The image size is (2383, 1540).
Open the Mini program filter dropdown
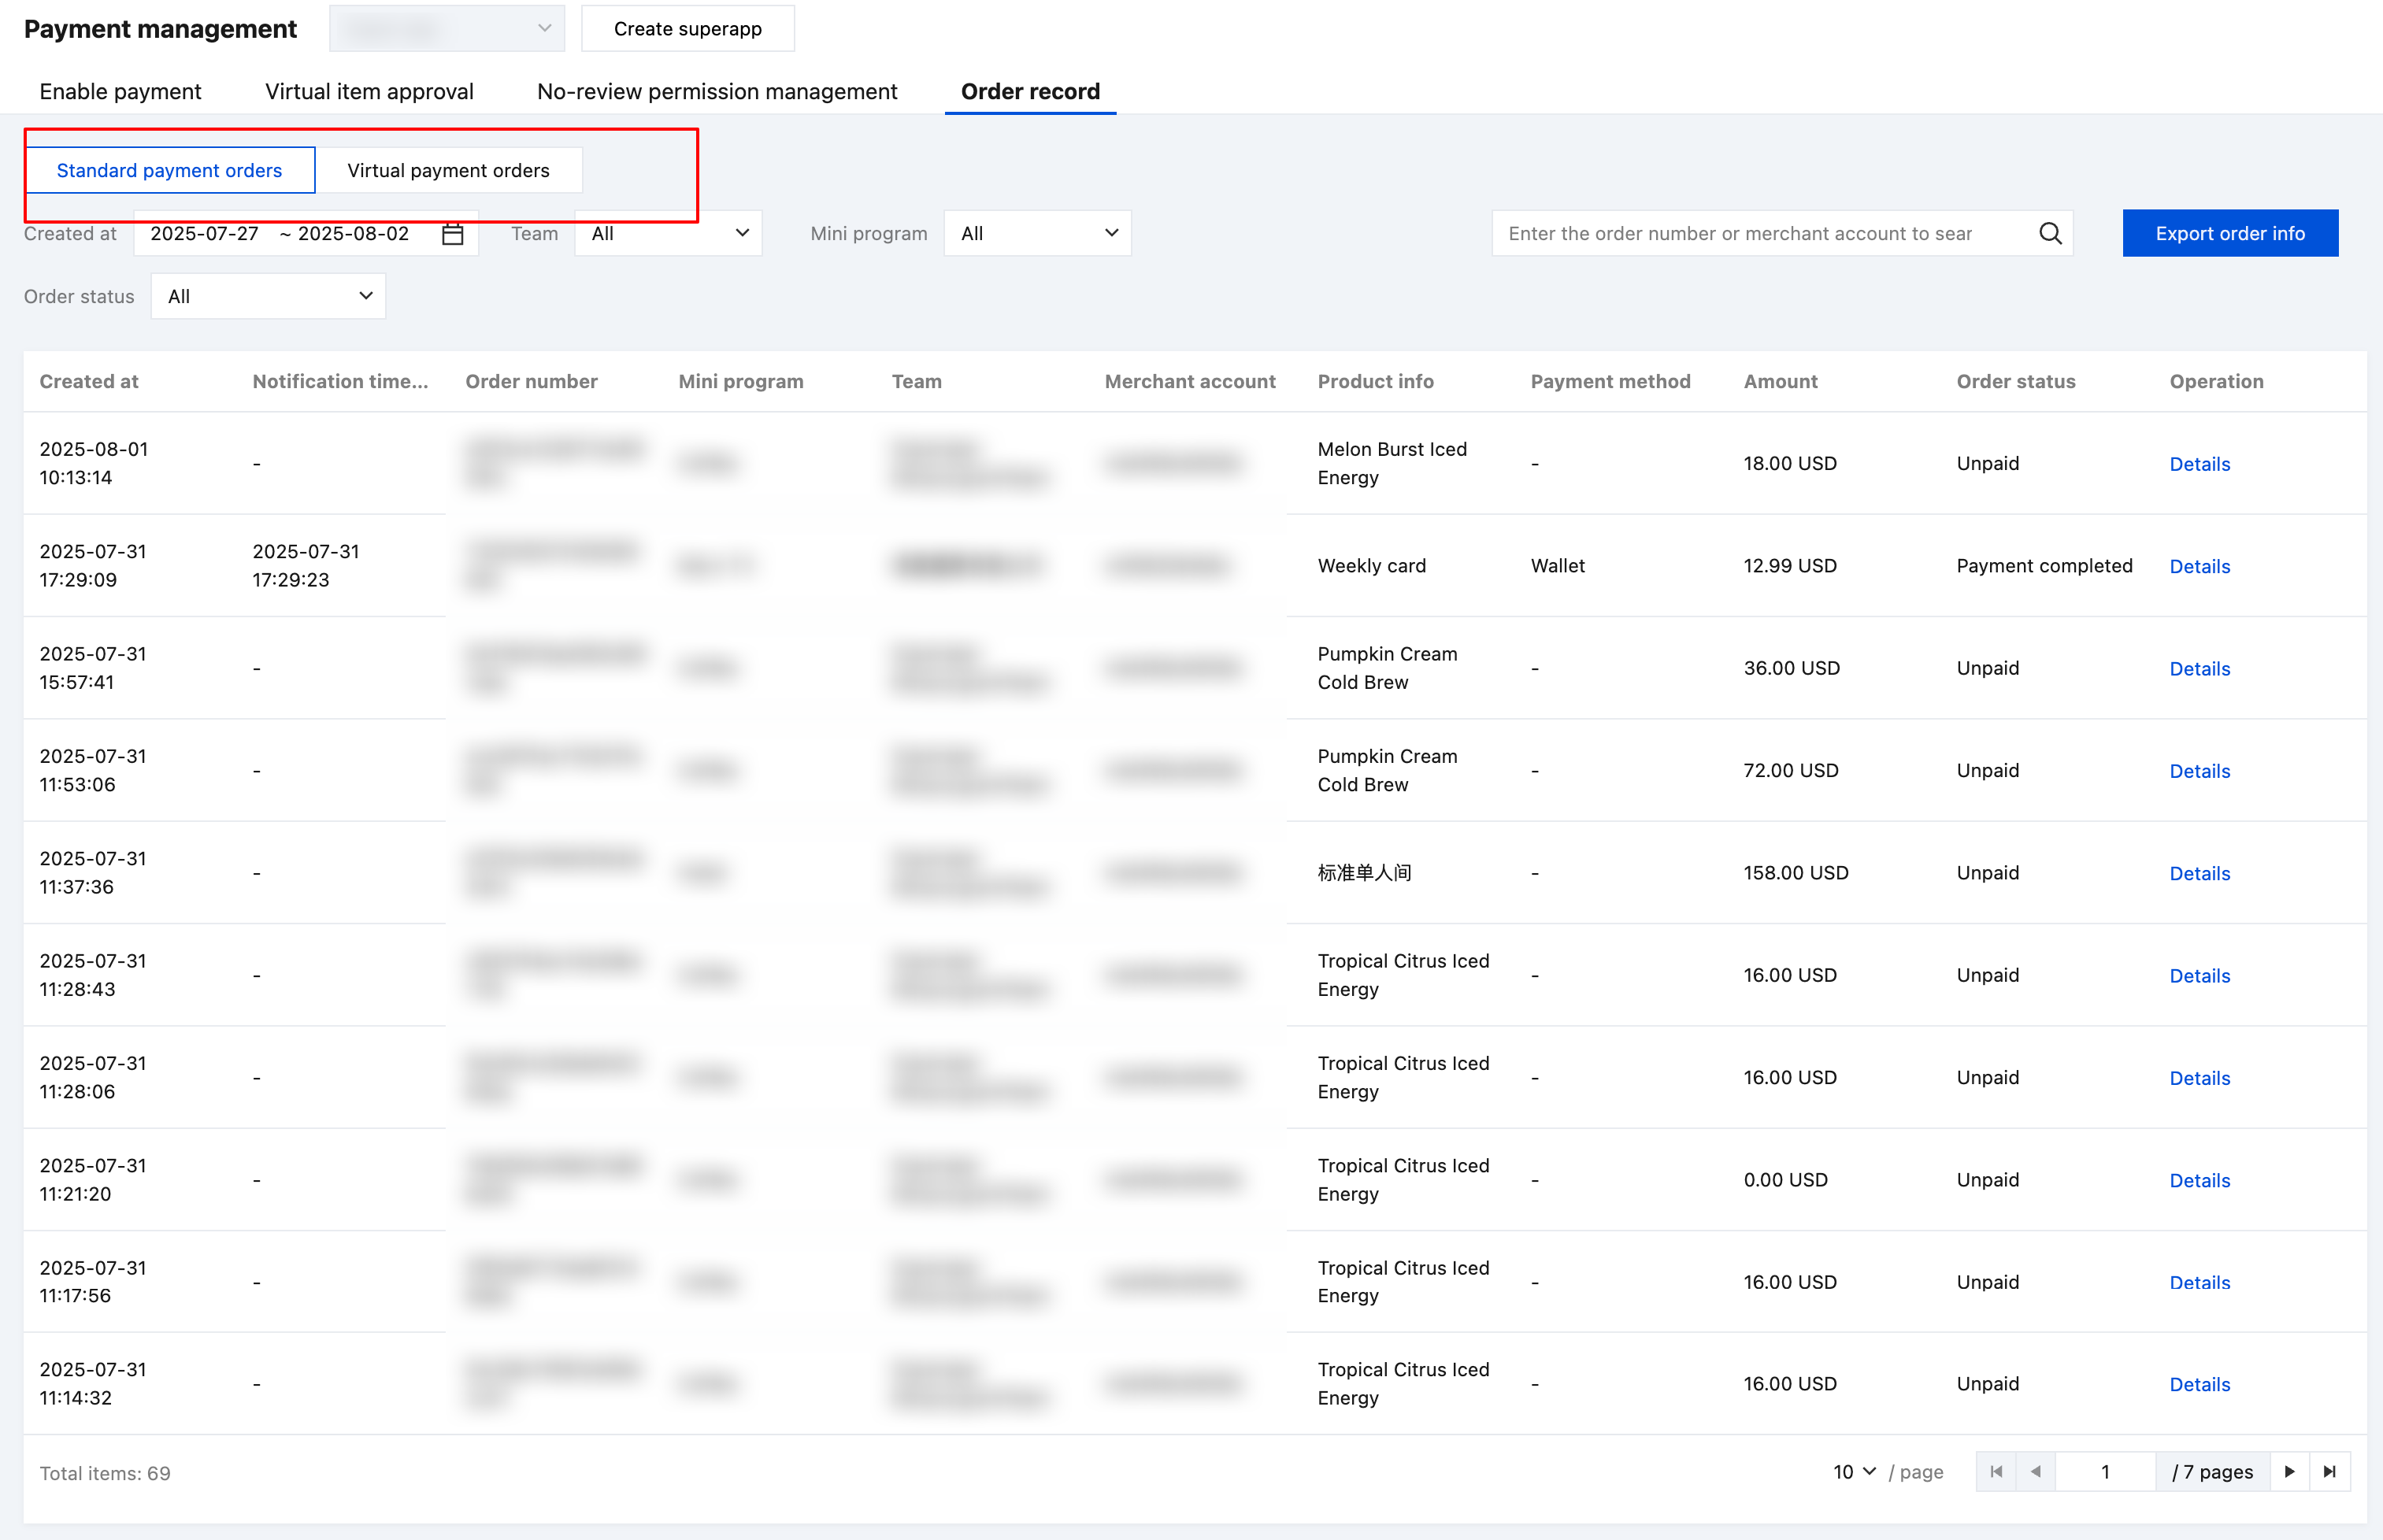coord(1037,234)
